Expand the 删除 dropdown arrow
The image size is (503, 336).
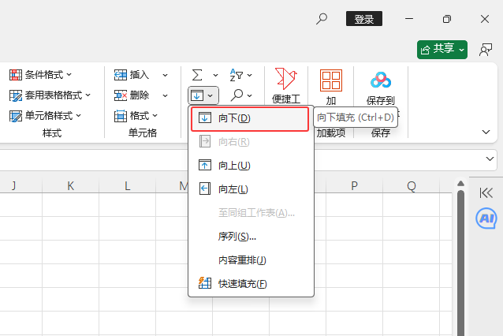165,95
